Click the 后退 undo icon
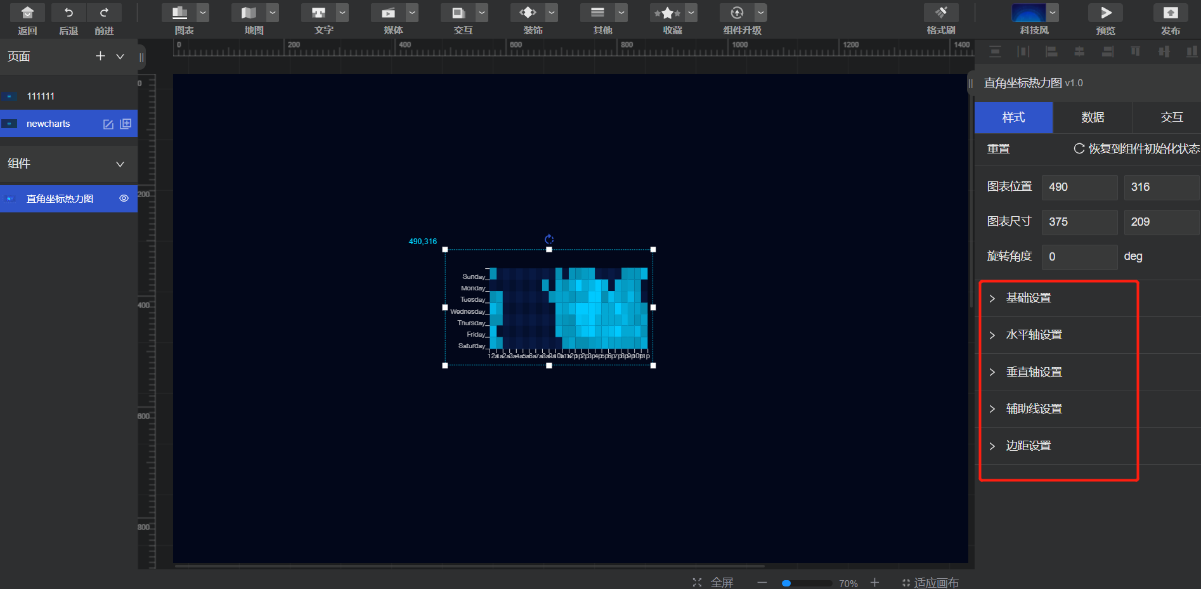Screen dimensions: 1201x589 (68, 13)
